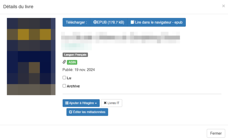228x140 pixels.
Task: Click the 'Détails du livre' heading
Action: tap(18, 7)
